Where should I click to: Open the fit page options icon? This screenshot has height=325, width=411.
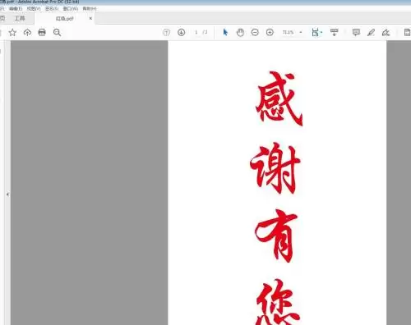tap(316, 32)
